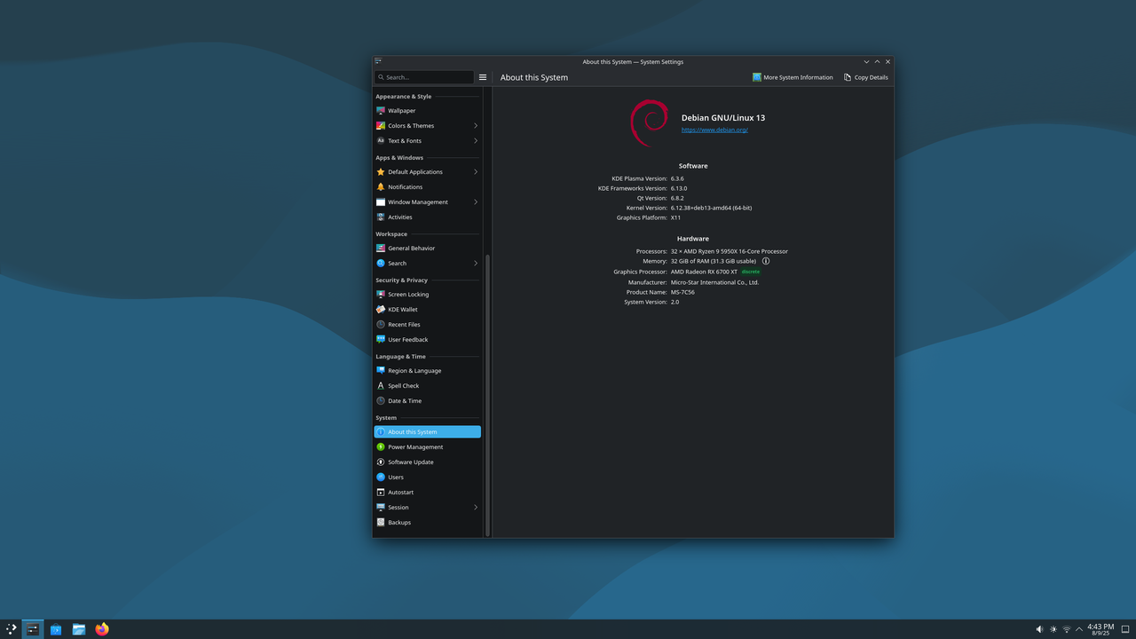1136x639 pixels.
Task: Open window menu icon in titlebar
Action: point(379,61)
